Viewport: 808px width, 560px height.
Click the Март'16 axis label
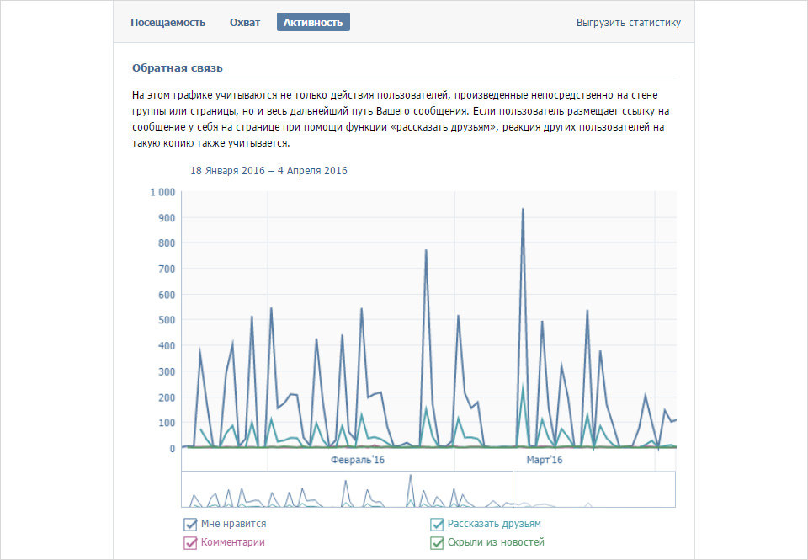click(545, 460)
